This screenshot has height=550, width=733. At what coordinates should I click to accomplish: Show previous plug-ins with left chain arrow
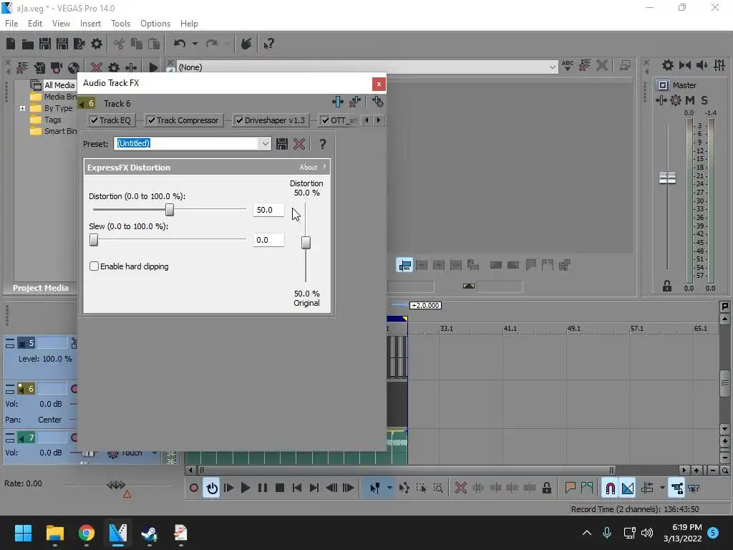coord(366,120)
